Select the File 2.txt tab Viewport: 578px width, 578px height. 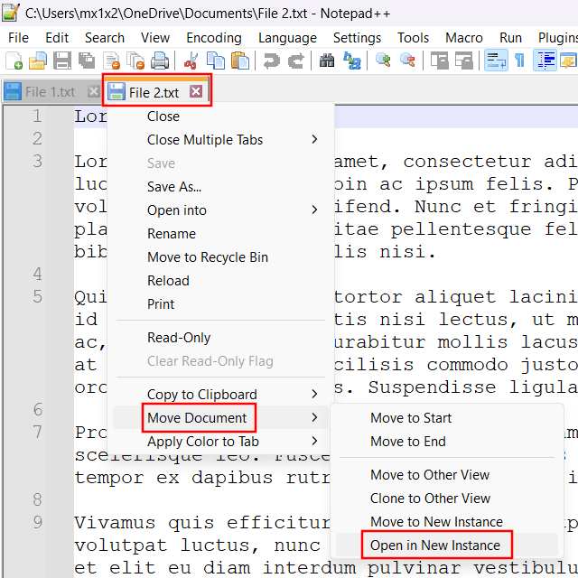coord(156,91)
